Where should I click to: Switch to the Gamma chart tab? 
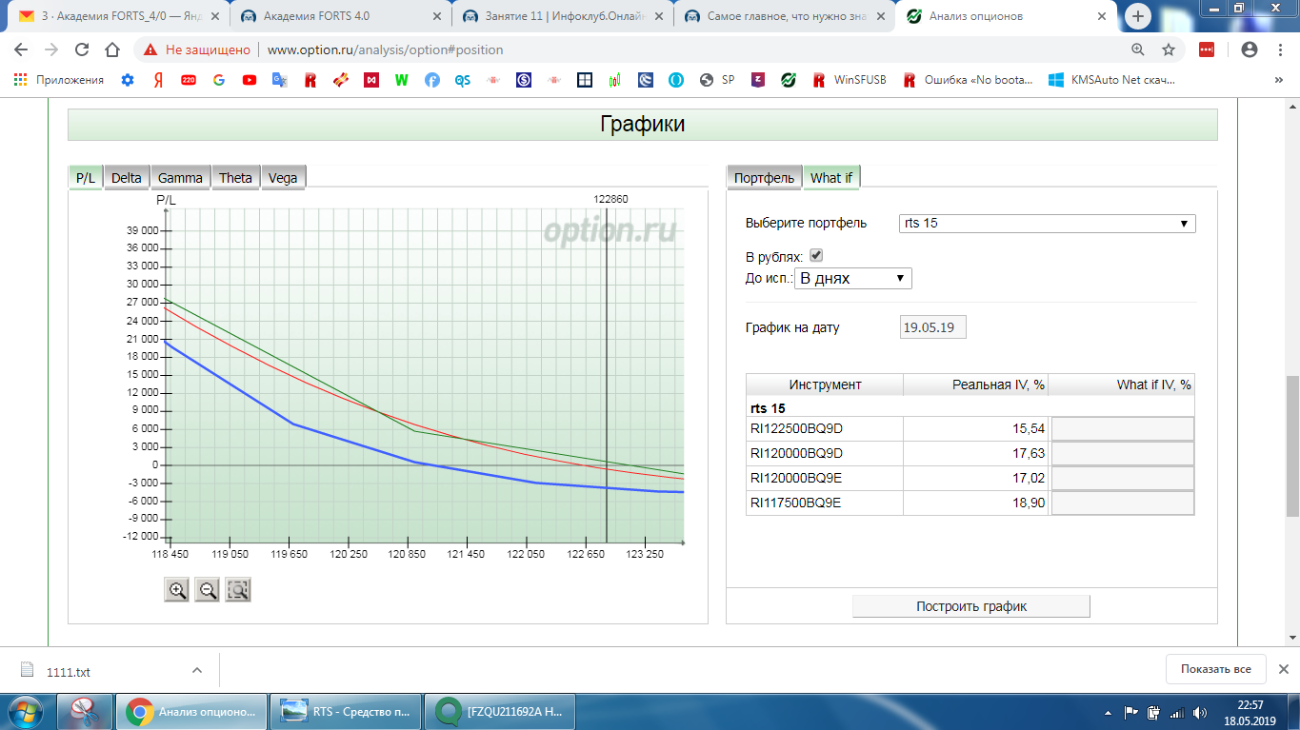[x=180, y=178]
